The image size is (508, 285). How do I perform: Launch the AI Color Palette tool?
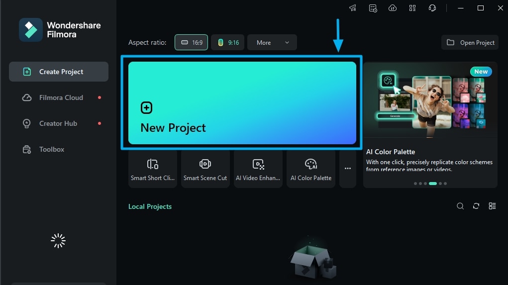[310, 169]
